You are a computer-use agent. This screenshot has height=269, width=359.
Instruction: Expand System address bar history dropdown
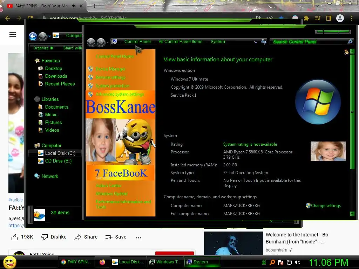(256, 42)
